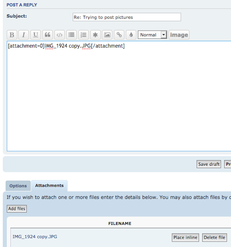231x247 pixels.
Task: Delete the IMG_1924 copy.JPG attachment
Action: tap(214, 237)
